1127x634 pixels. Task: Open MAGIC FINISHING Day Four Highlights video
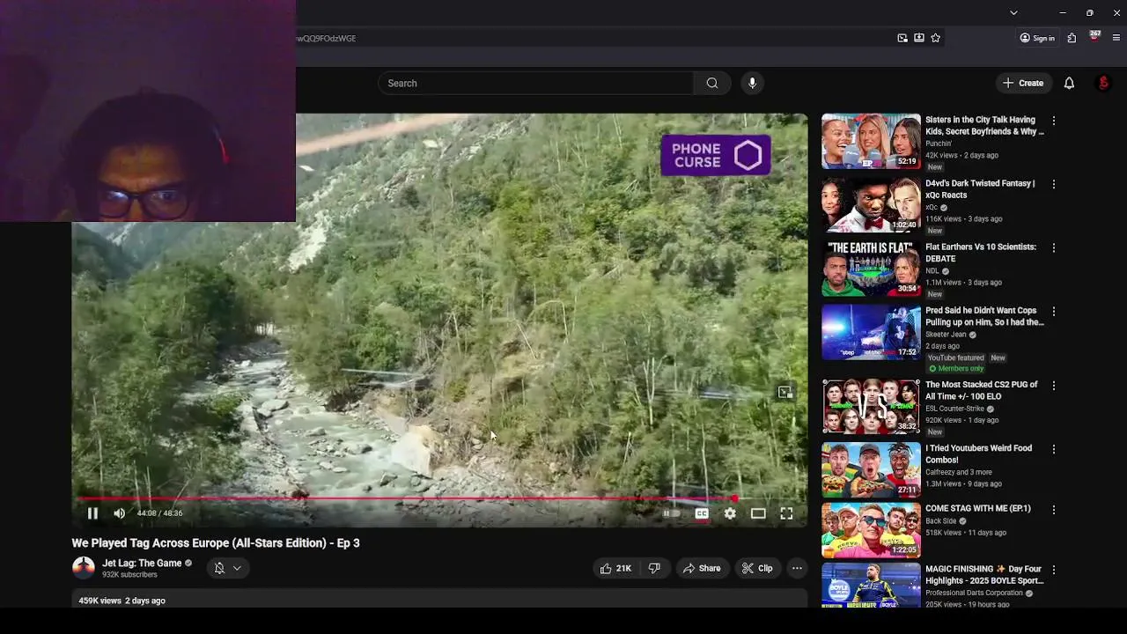click(x=871, y=586)
